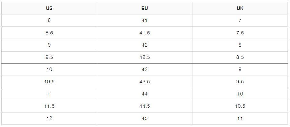Select UK size 7.5 cell
Viewport: 290px width, 127px height.
[240, 32]
